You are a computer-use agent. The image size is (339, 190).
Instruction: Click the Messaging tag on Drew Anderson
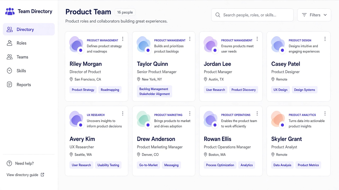[x=171, y=165]
